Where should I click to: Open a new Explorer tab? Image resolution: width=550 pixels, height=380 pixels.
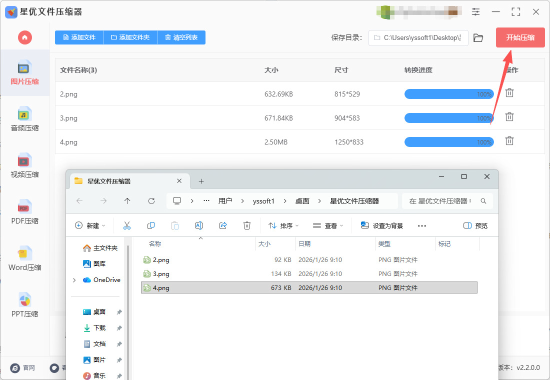click(201, 181)
